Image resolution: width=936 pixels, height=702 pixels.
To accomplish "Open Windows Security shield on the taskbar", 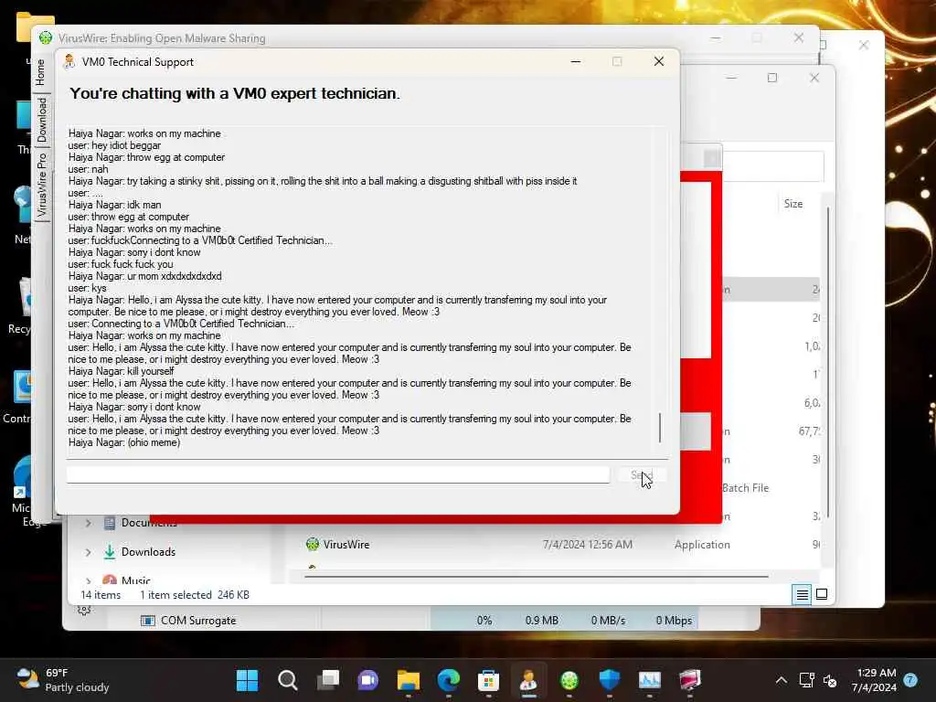I will pyautogui.click(x=609, y=680).
